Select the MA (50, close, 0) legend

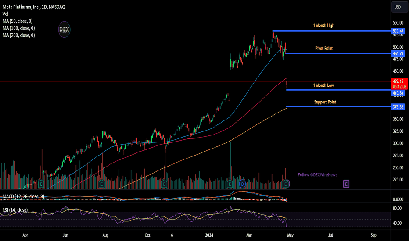coord(18,21)
